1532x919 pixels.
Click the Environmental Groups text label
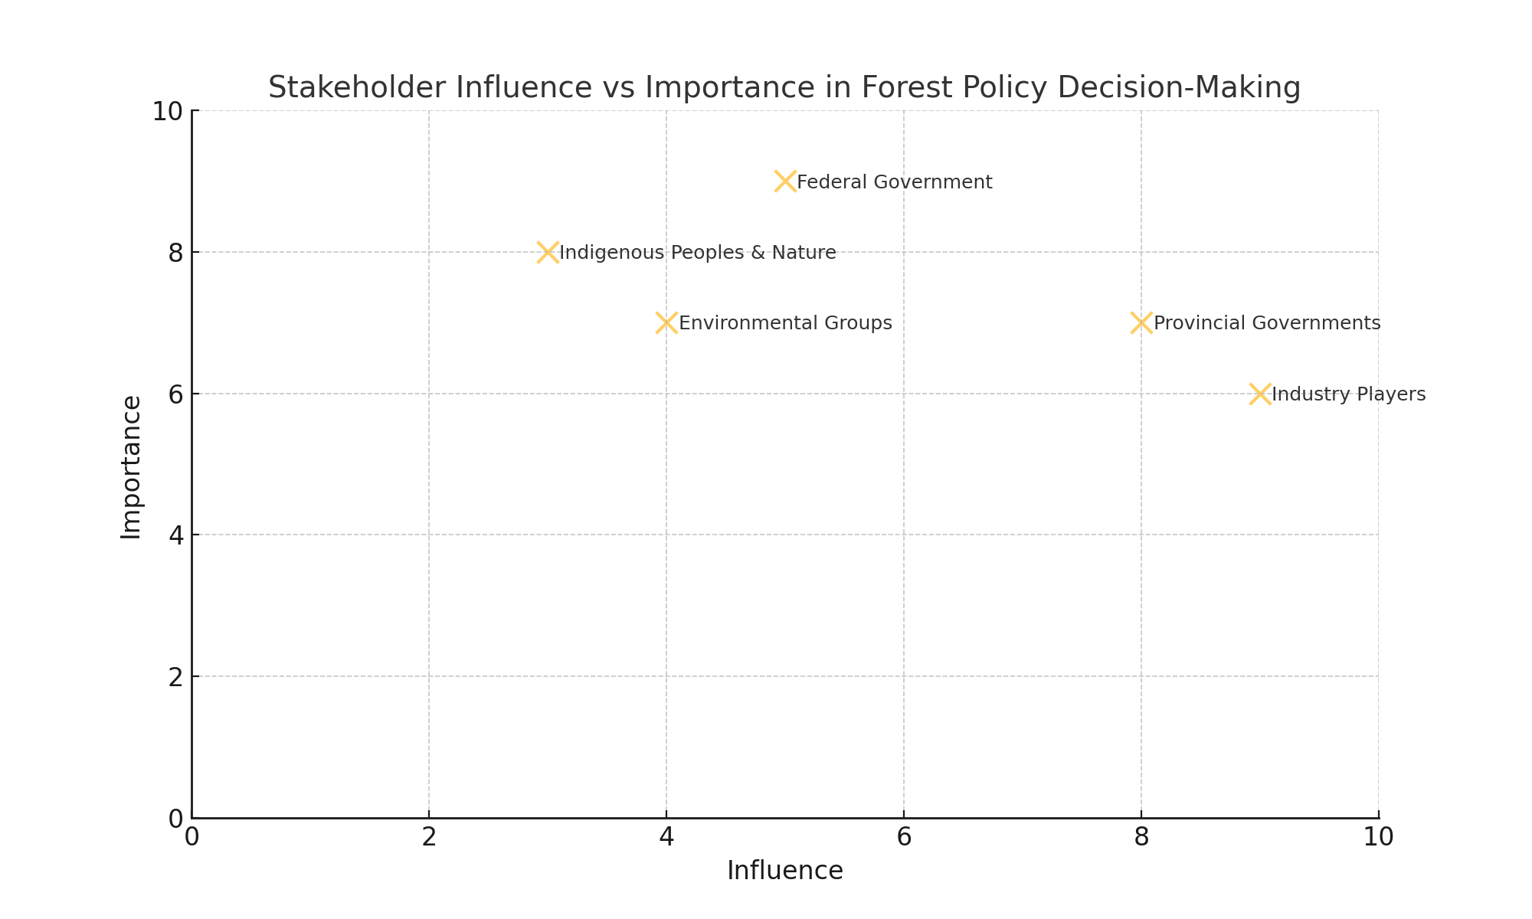click(785, 323)
